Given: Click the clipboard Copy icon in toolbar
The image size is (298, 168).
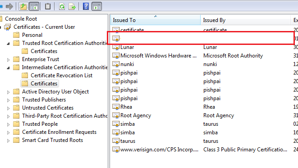Looking at the screenshot, I should coord(48,6).
